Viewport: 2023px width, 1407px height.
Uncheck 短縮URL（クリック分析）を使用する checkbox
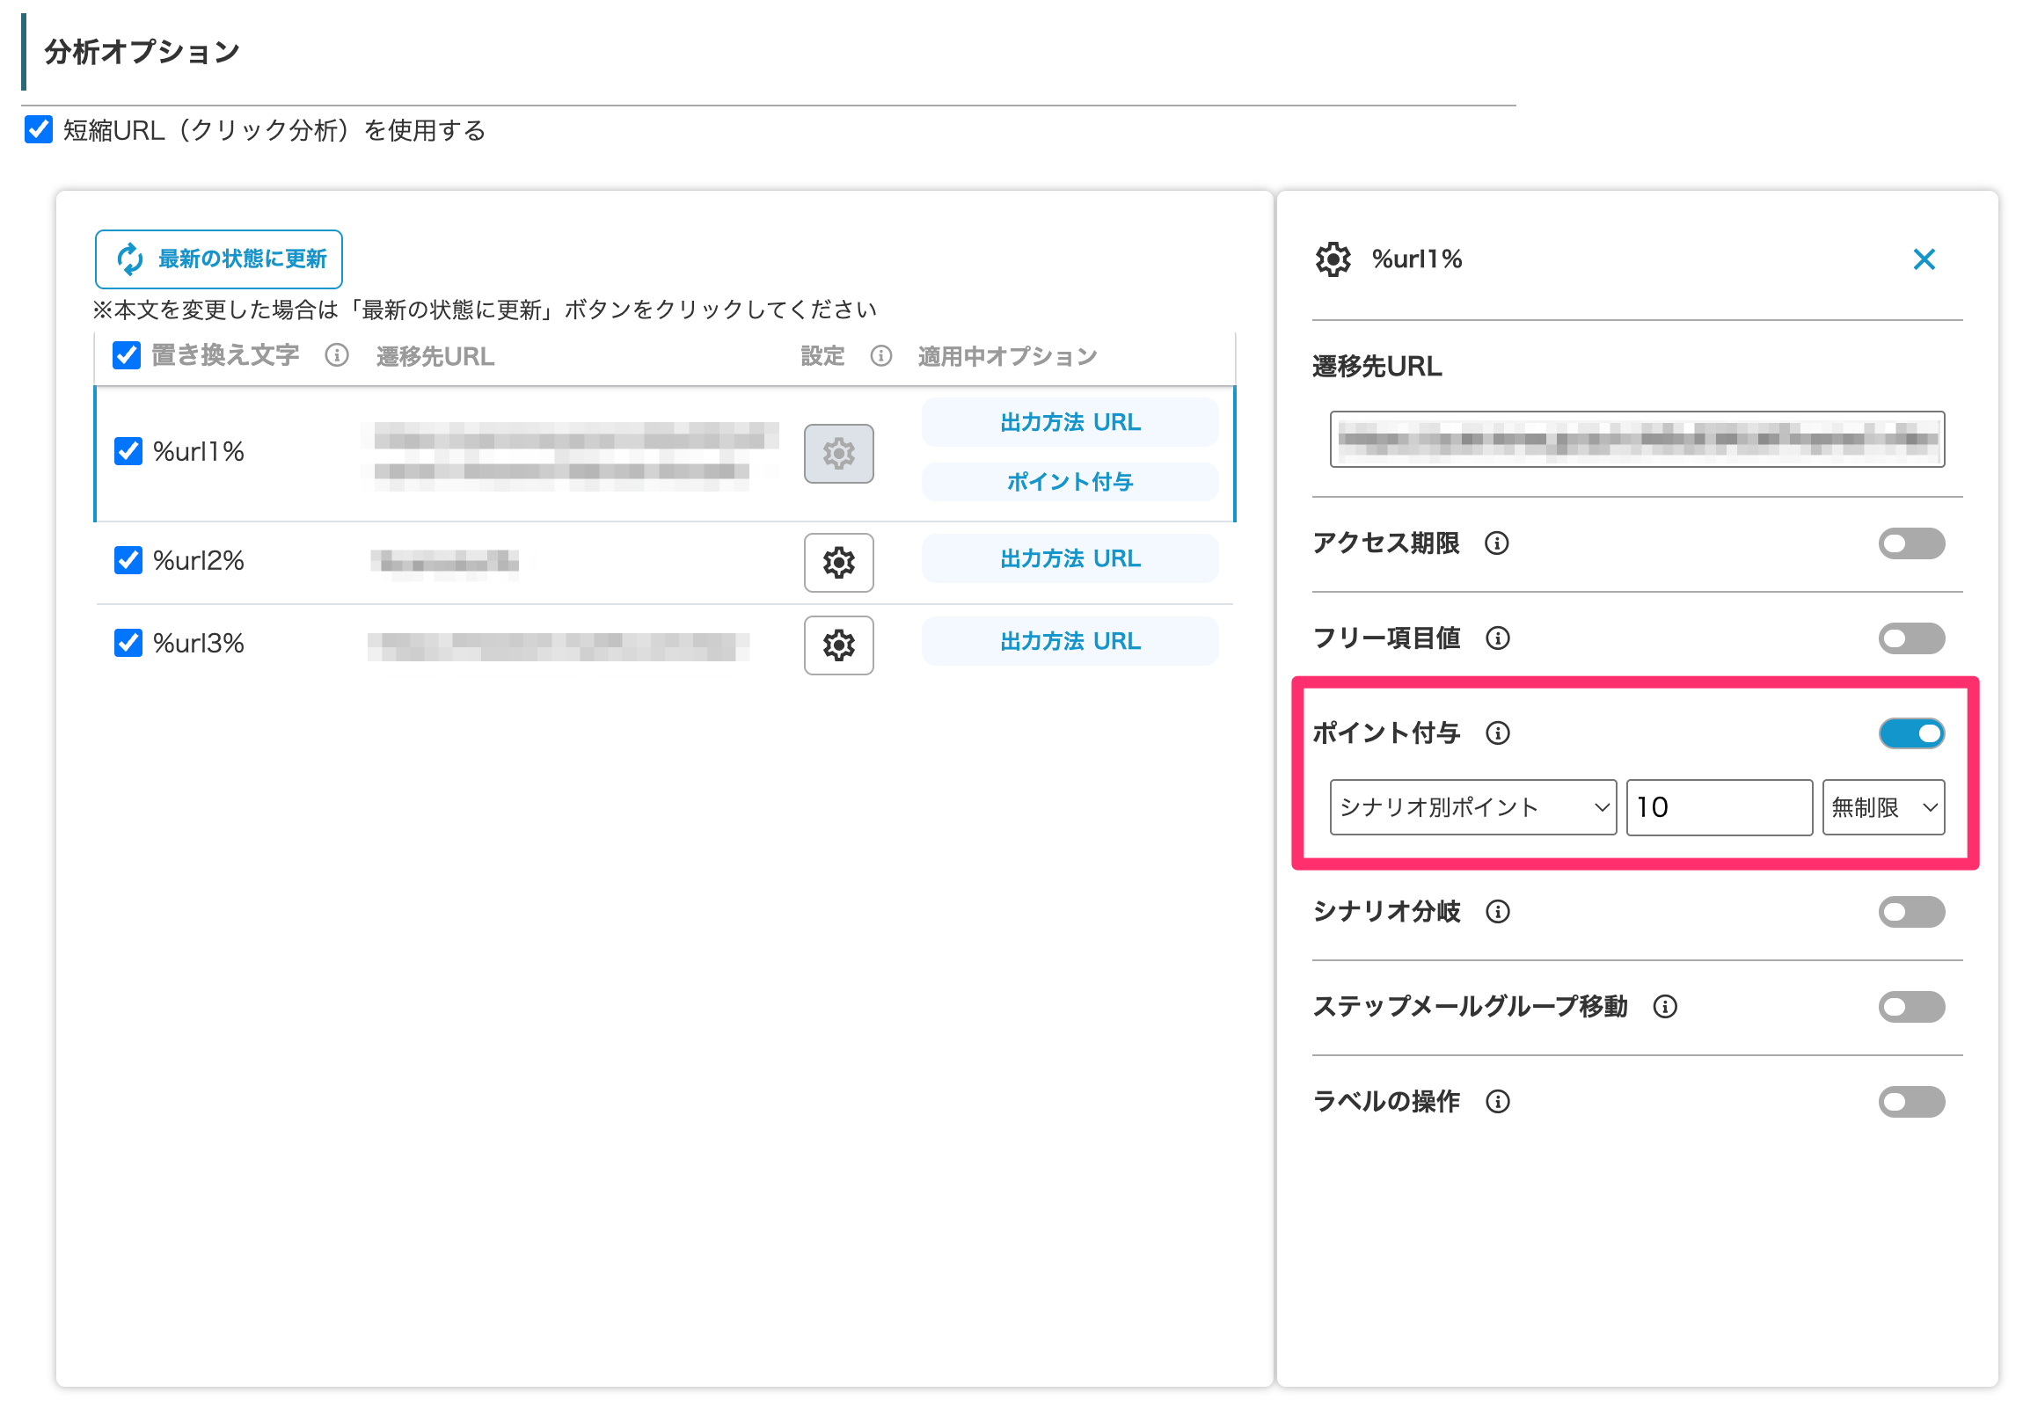coord(39,129)
